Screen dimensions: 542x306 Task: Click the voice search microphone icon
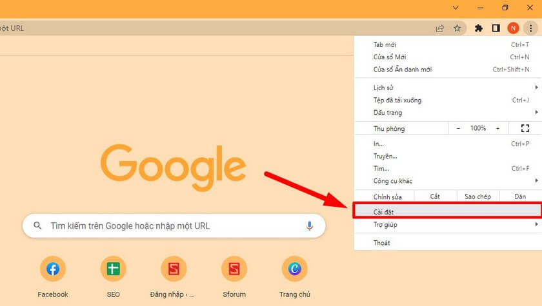[x=309, y=226]
